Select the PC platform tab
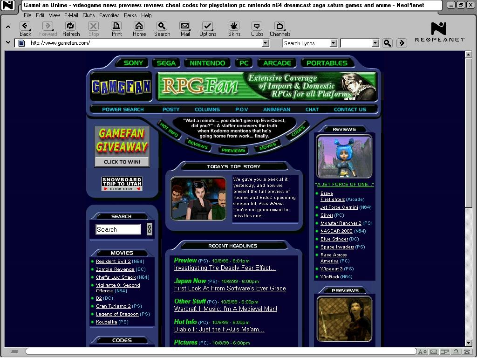477x358 pixels. point(244,63)
